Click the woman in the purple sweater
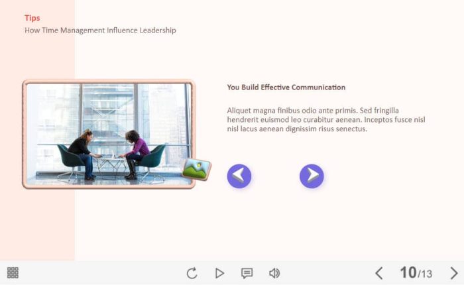 135,154
